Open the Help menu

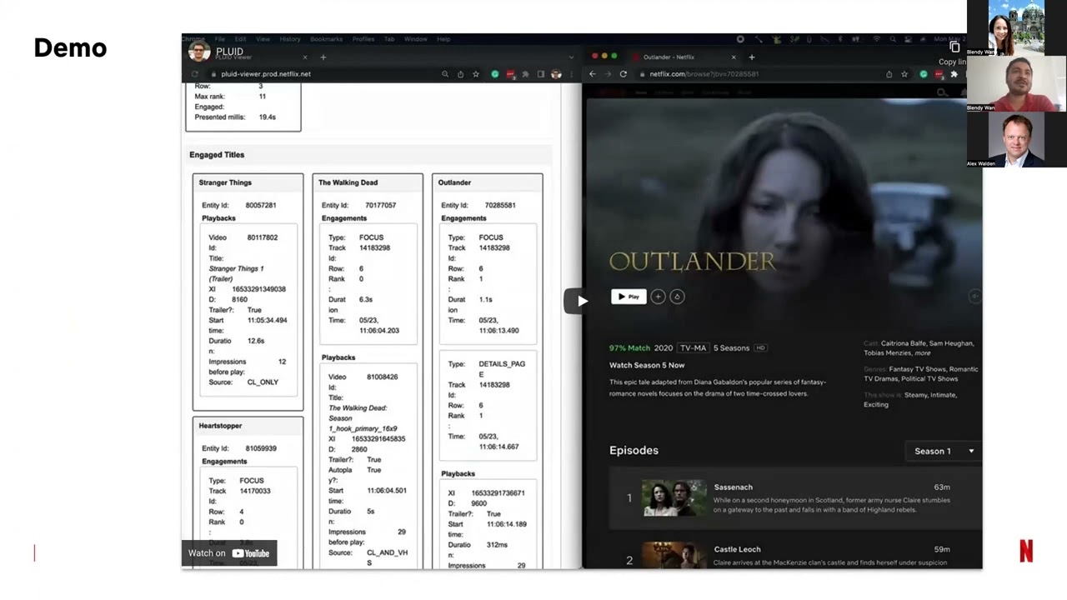(443, 39)
